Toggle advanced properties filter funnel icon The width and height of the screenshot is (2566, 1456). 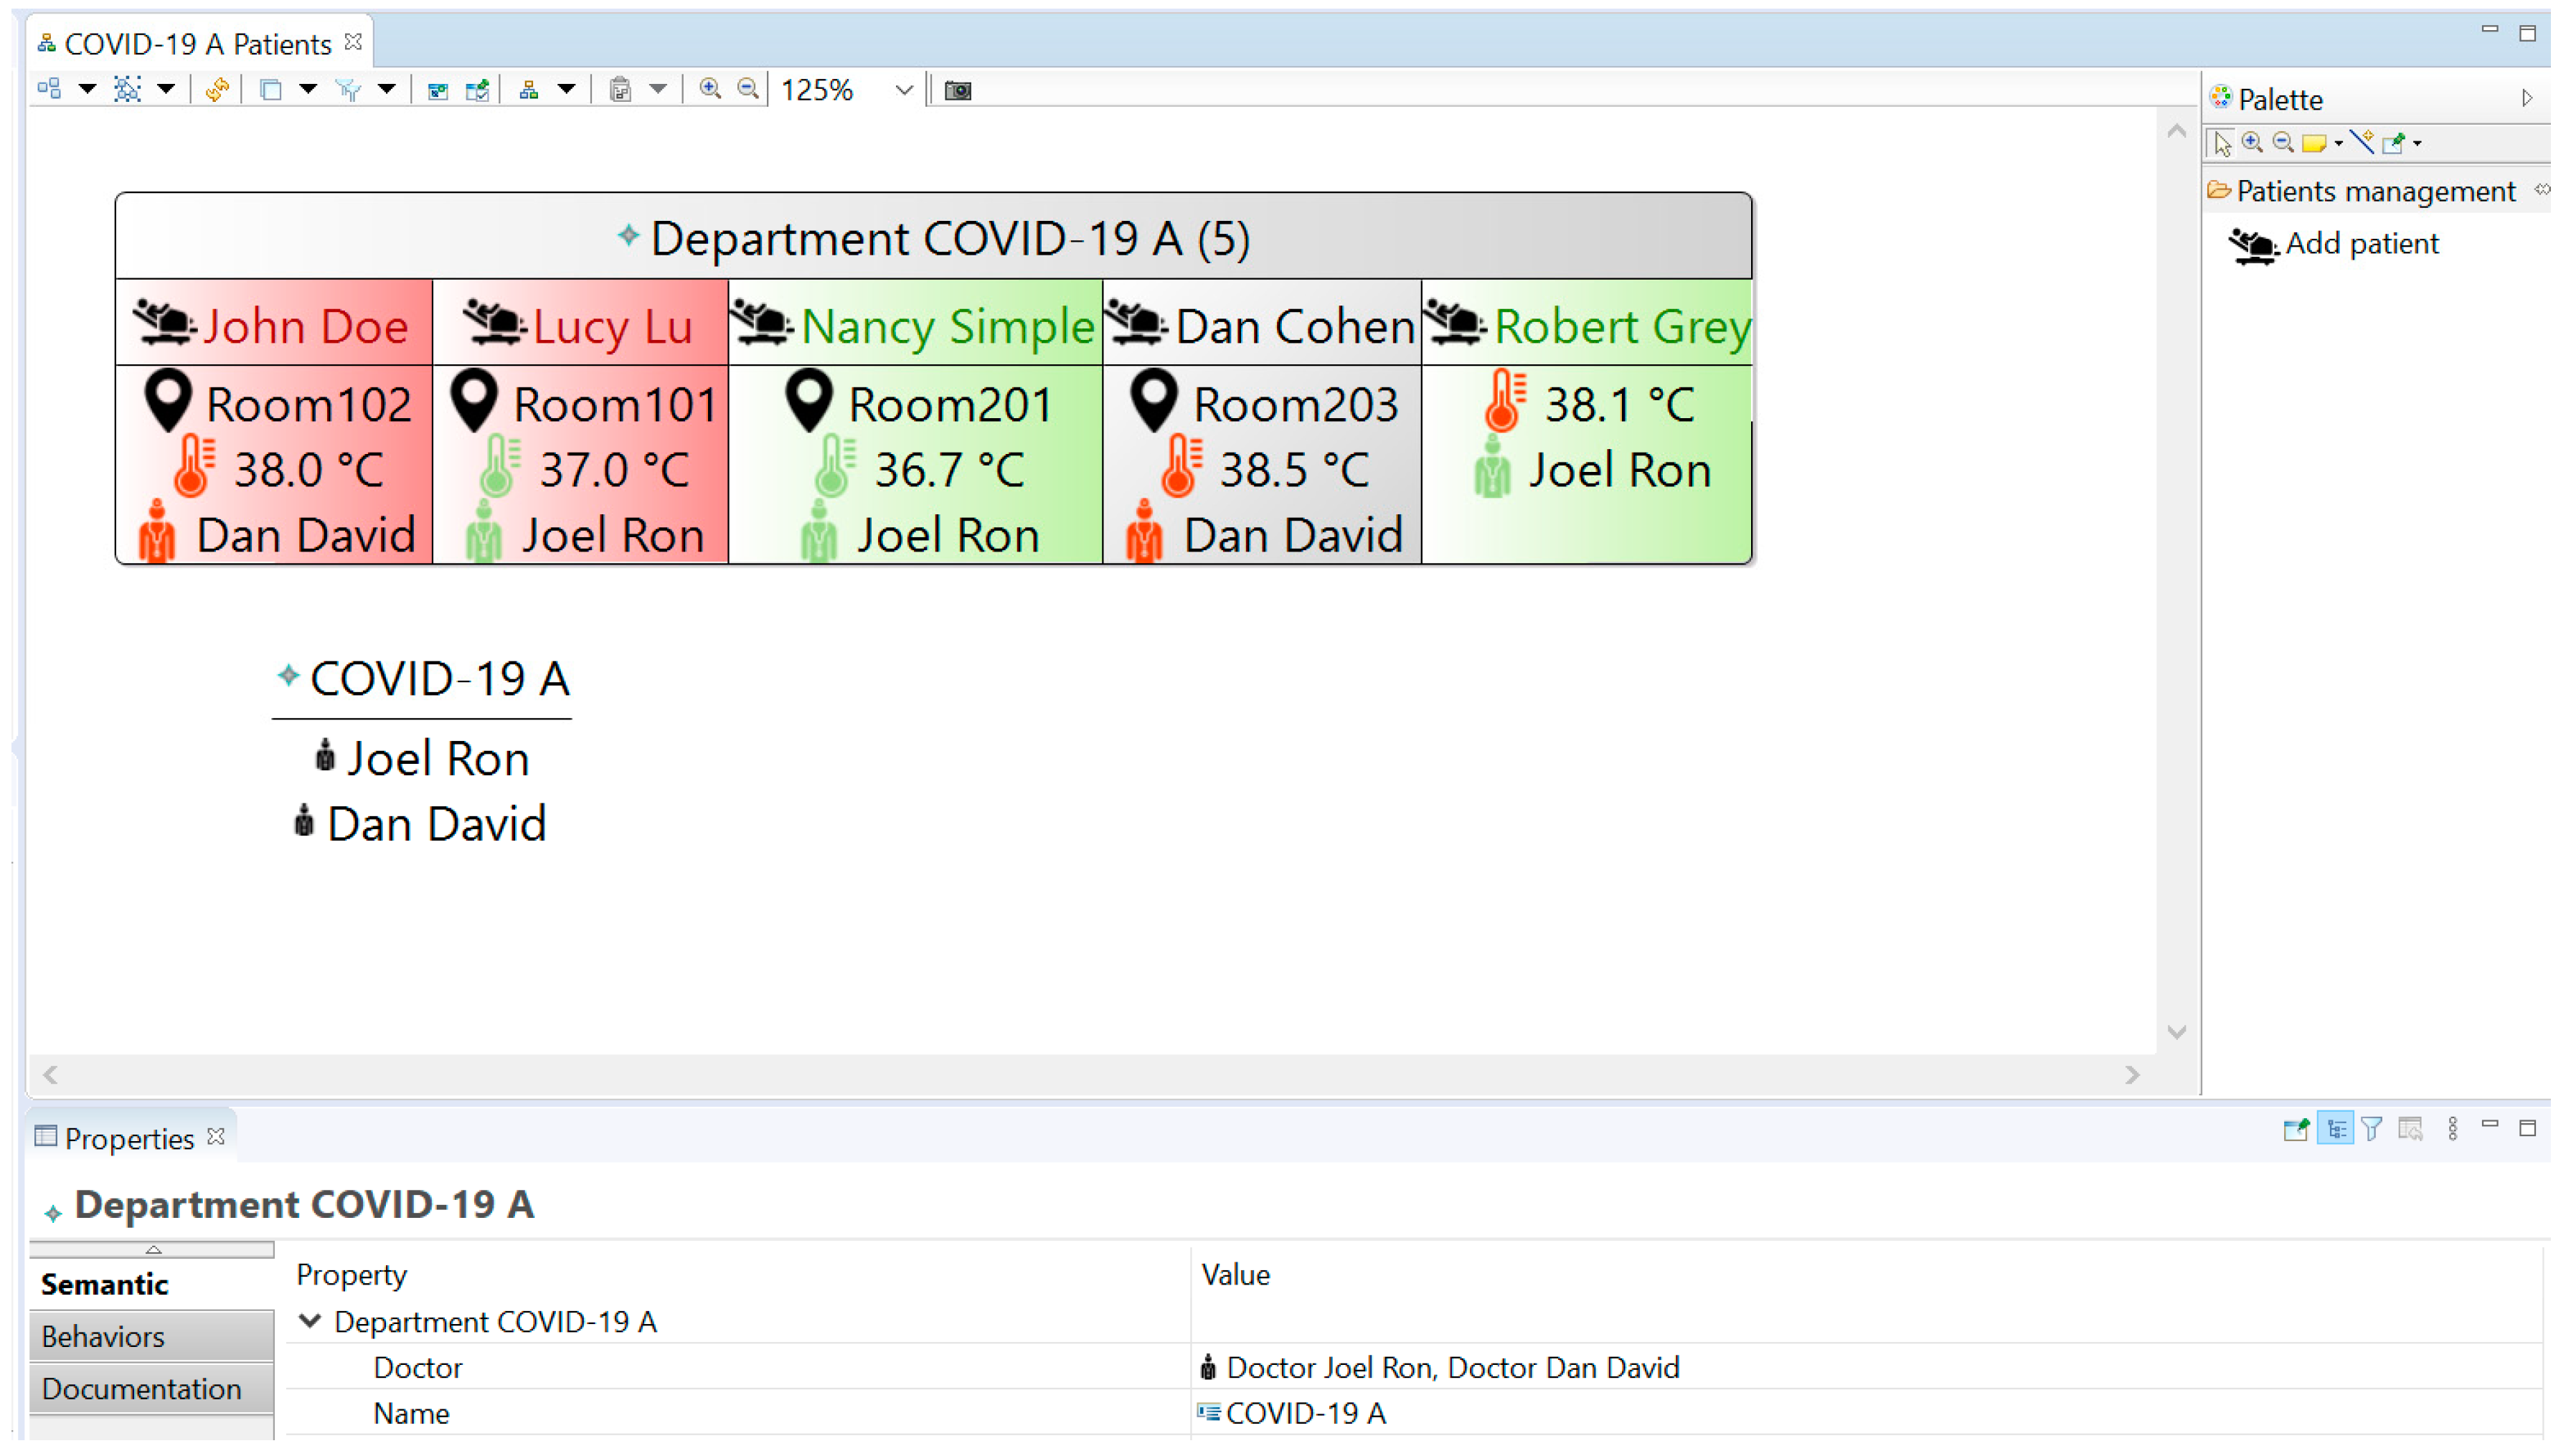click(2371, 1130)
